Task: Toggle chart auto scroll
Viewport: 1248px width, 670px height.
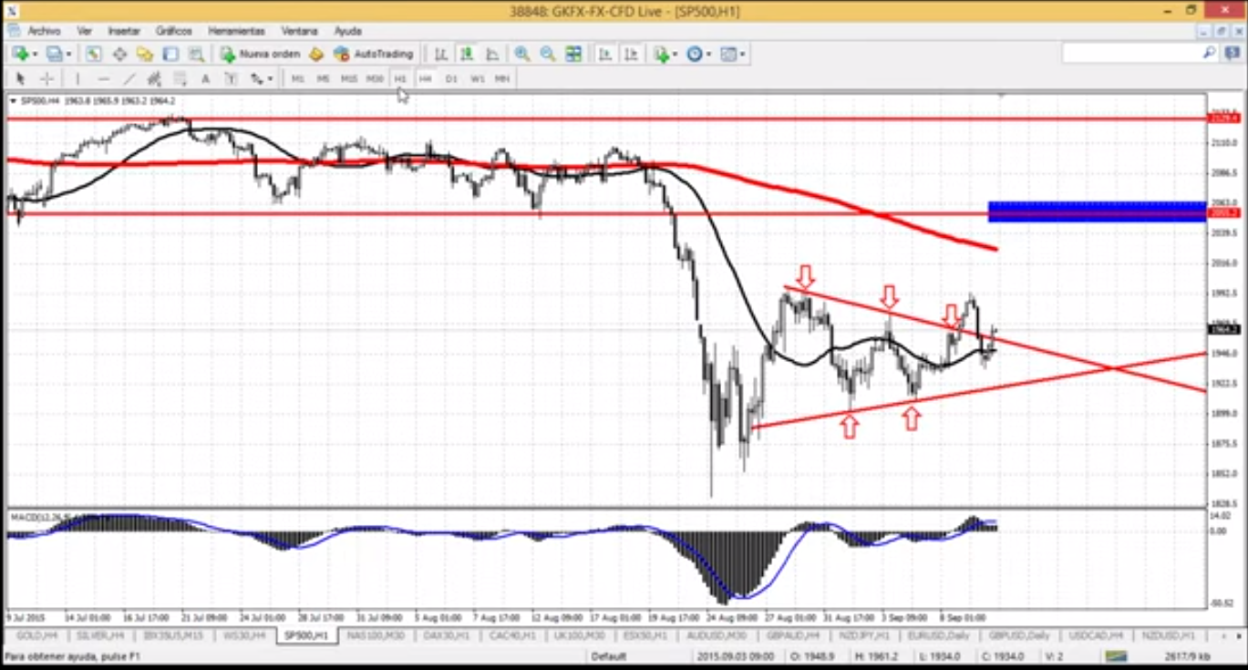Action: coord(604,54)
